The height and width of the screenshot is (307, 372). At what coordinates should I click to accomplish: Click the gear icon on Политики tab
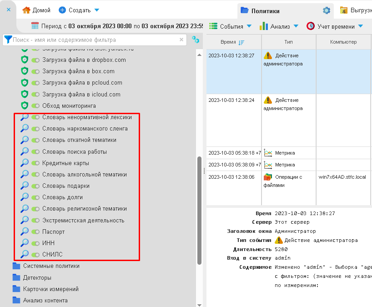(x=326, y=10)
